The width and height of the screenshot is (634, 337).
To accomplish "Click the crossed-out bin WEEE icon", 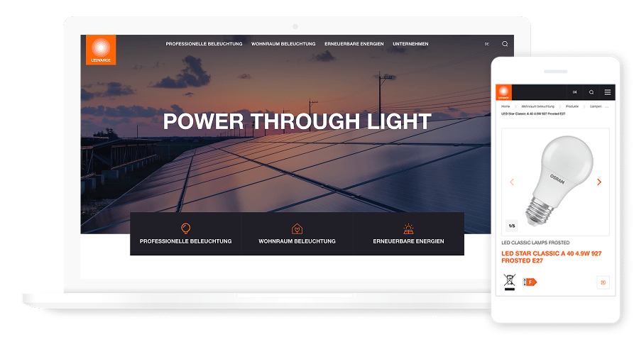I will pos(509,282).
